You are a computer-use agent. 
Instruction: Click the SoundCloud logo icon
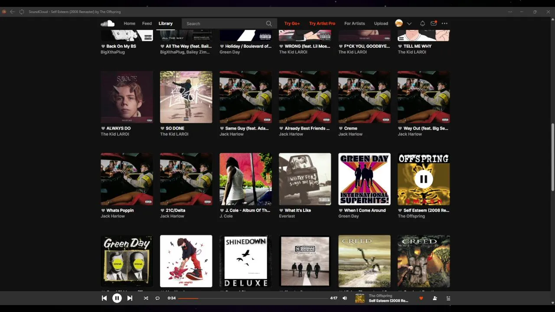108,23
